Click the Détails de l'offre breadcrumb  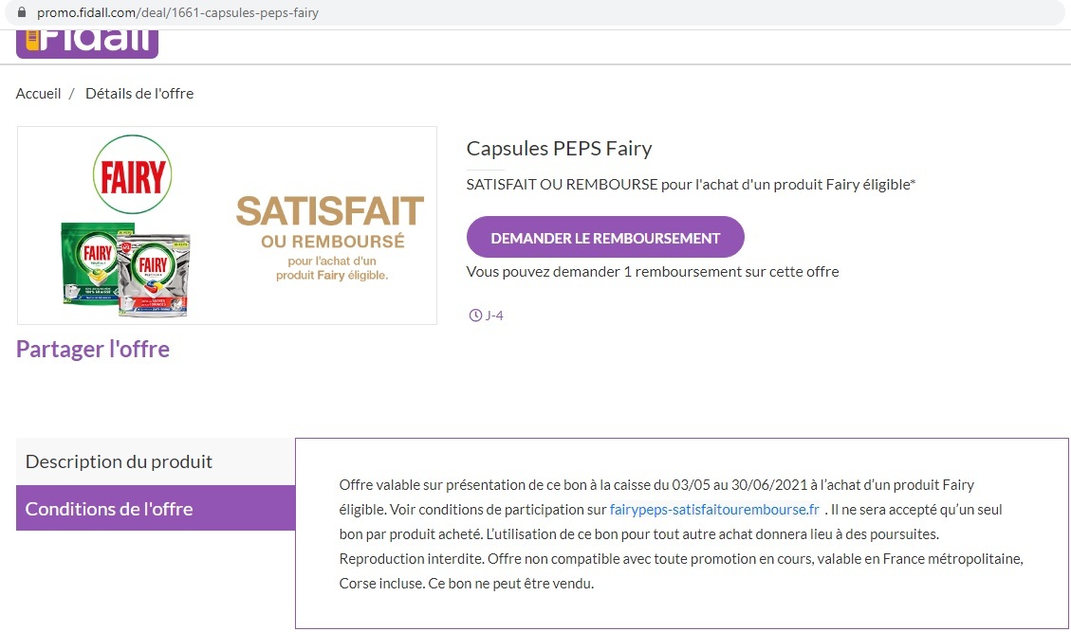coord(139,93)
